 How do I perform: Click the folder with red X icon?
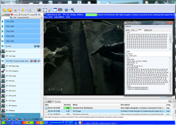[10, 10]
